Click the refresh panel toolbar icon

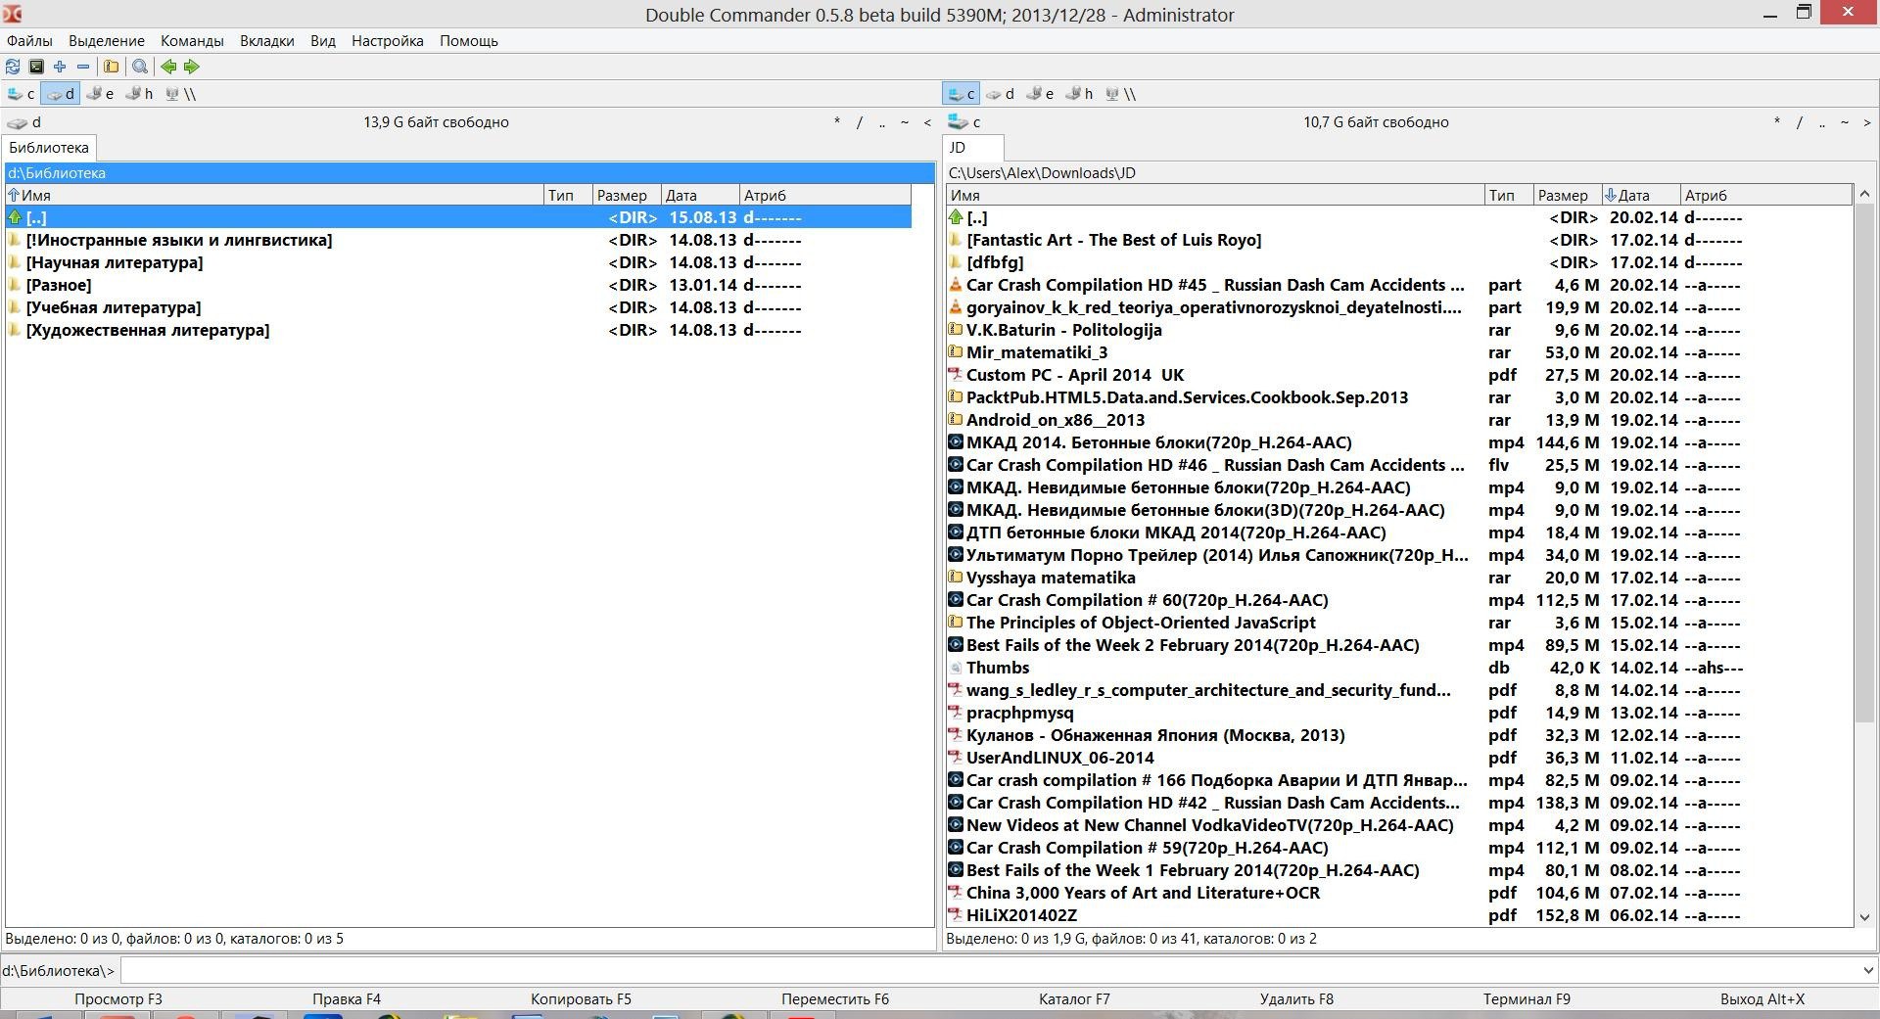point(13,67)
